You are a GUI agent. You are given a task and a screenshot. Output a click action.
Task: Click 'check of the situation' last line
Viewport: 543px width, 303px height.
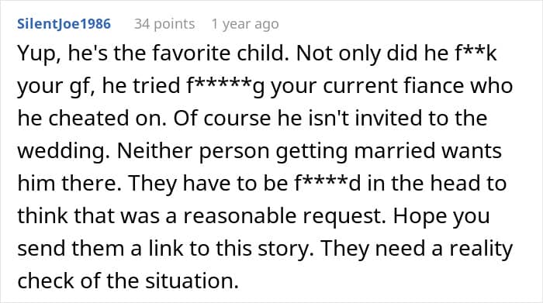pyautogui.click(x=128, y=281)
